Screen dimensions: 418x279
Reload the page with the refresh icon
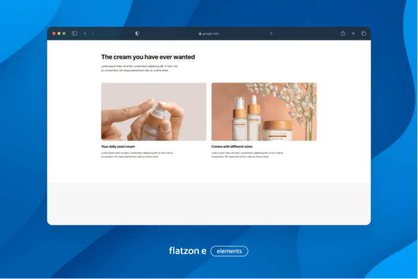click(x=271, y=34)
